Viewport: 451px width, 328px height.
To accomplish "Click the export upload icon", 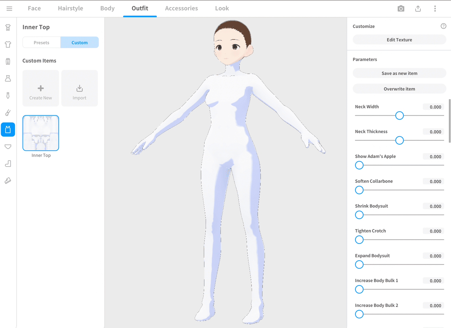I will [418, 8].
